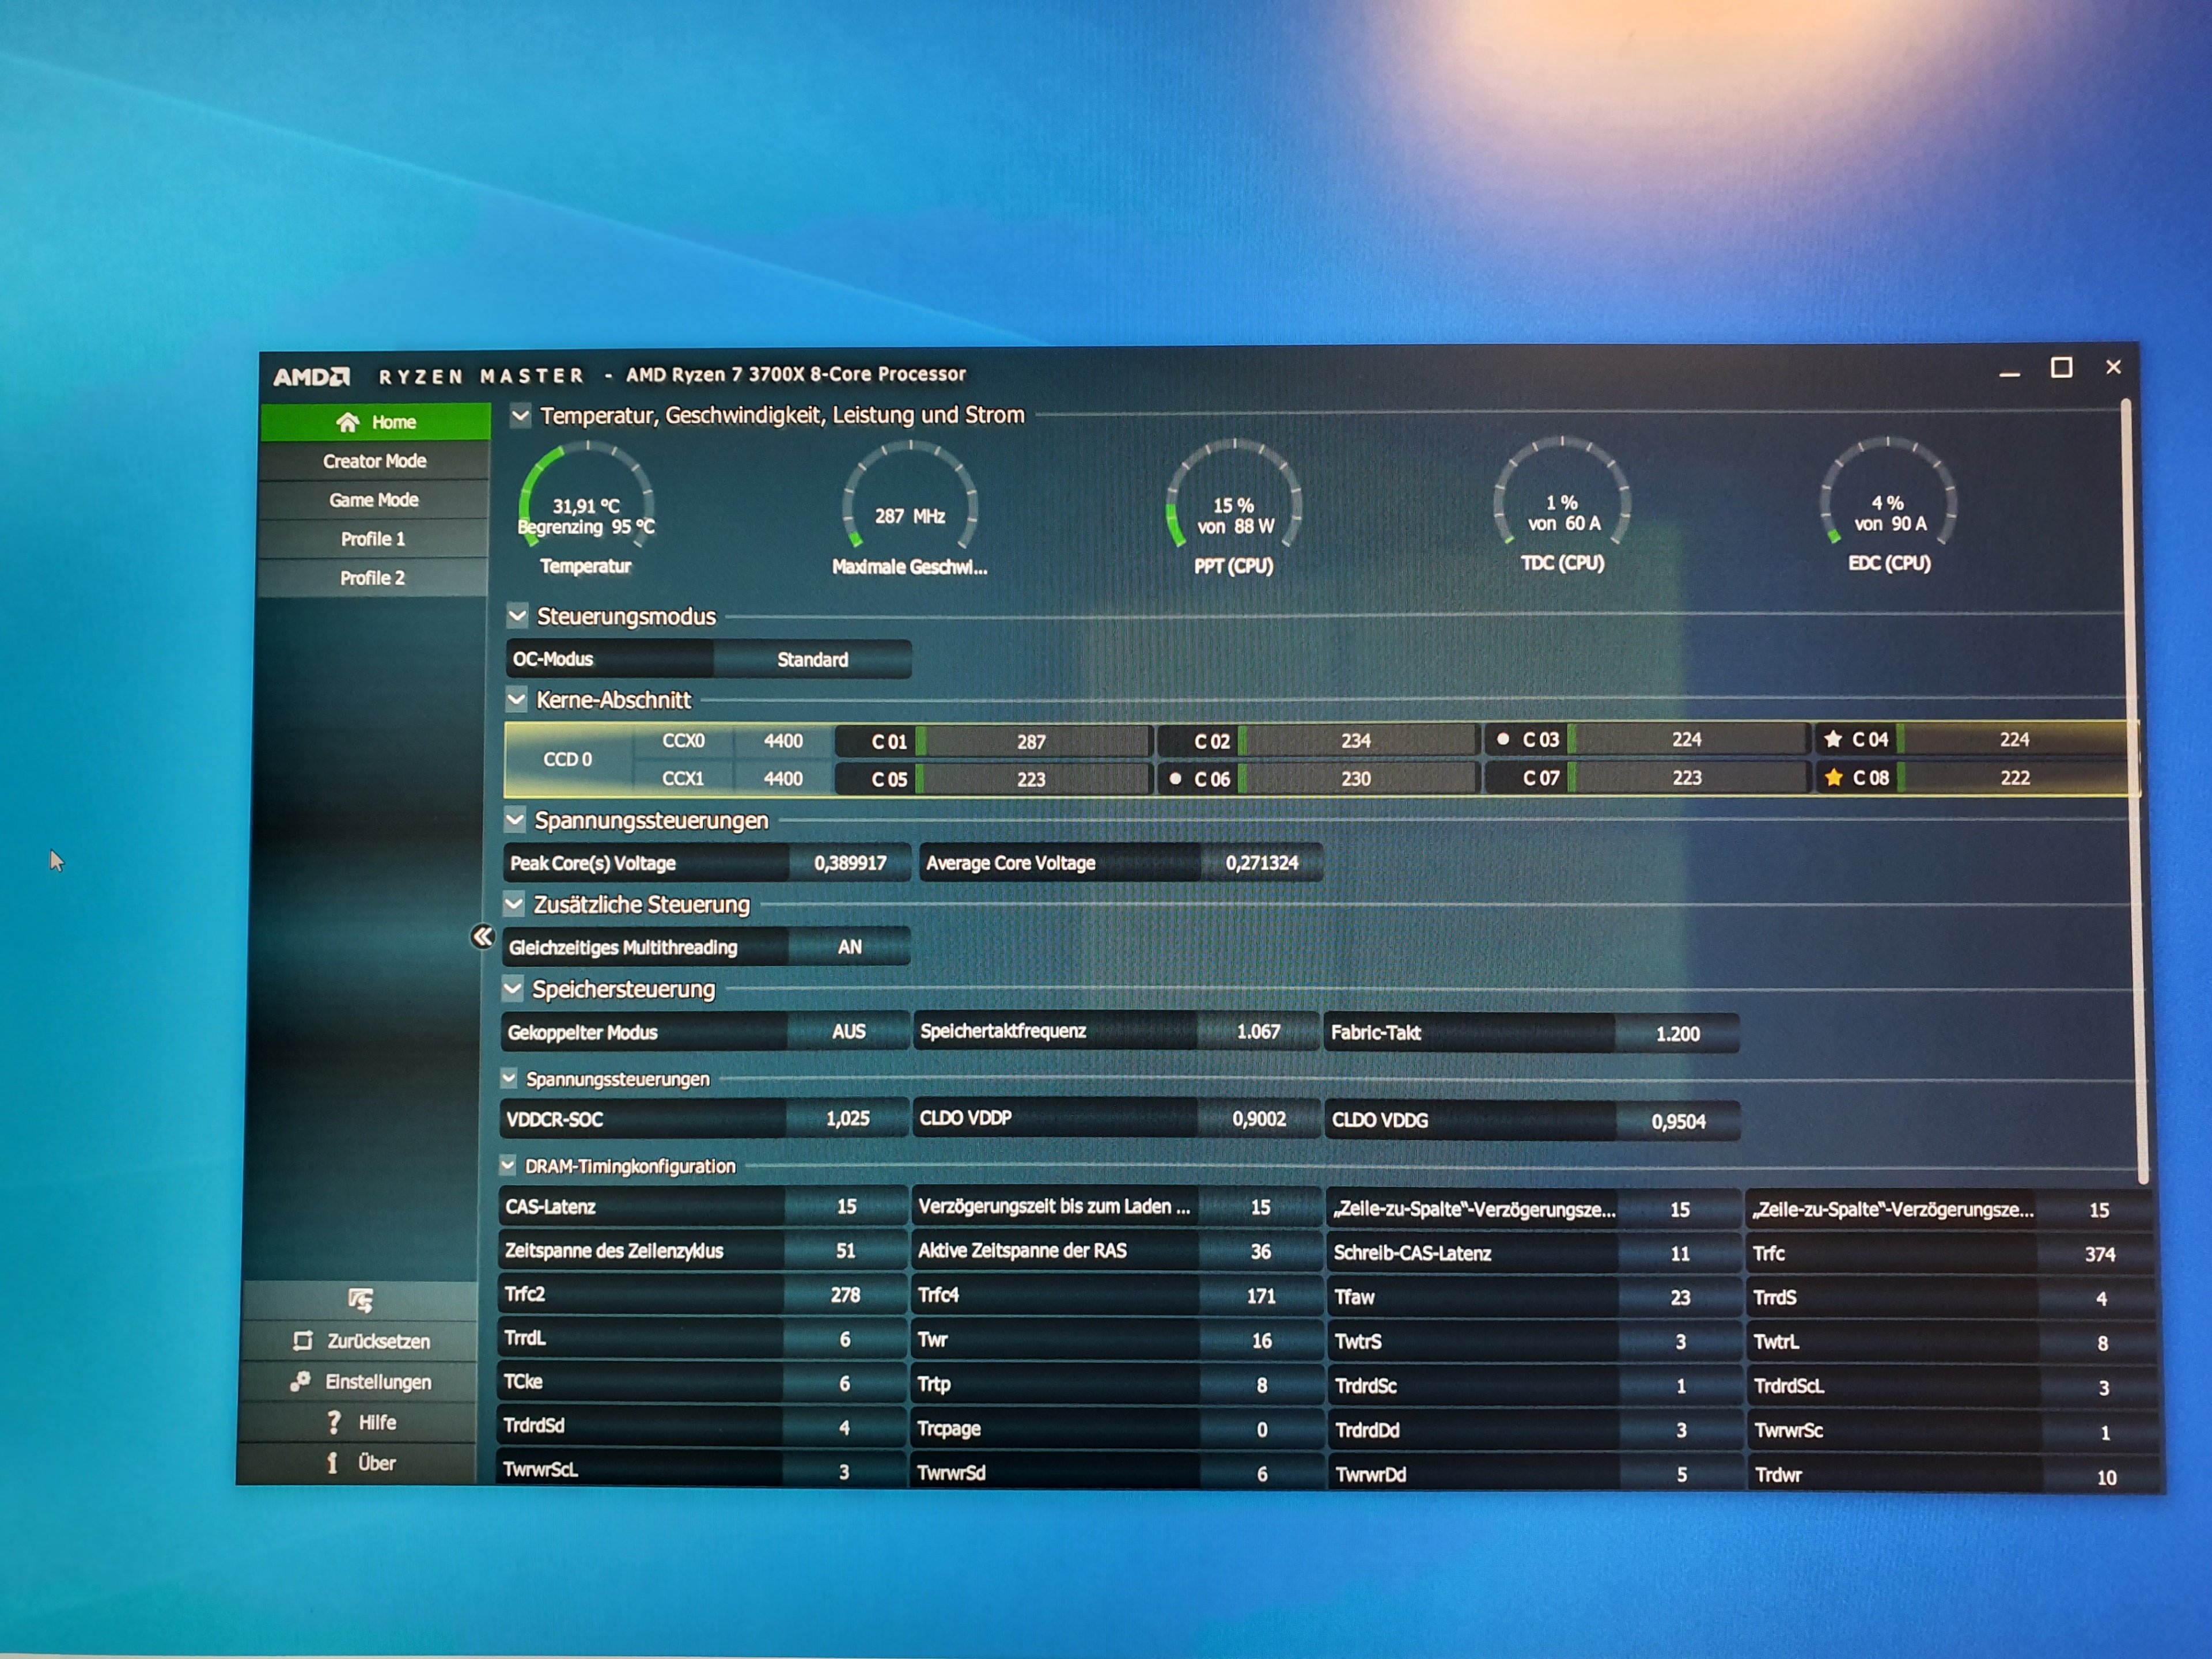Click the gold star on core C 08
2212x1659 pixels.
pyautogui.click(x=1833, y=777)
